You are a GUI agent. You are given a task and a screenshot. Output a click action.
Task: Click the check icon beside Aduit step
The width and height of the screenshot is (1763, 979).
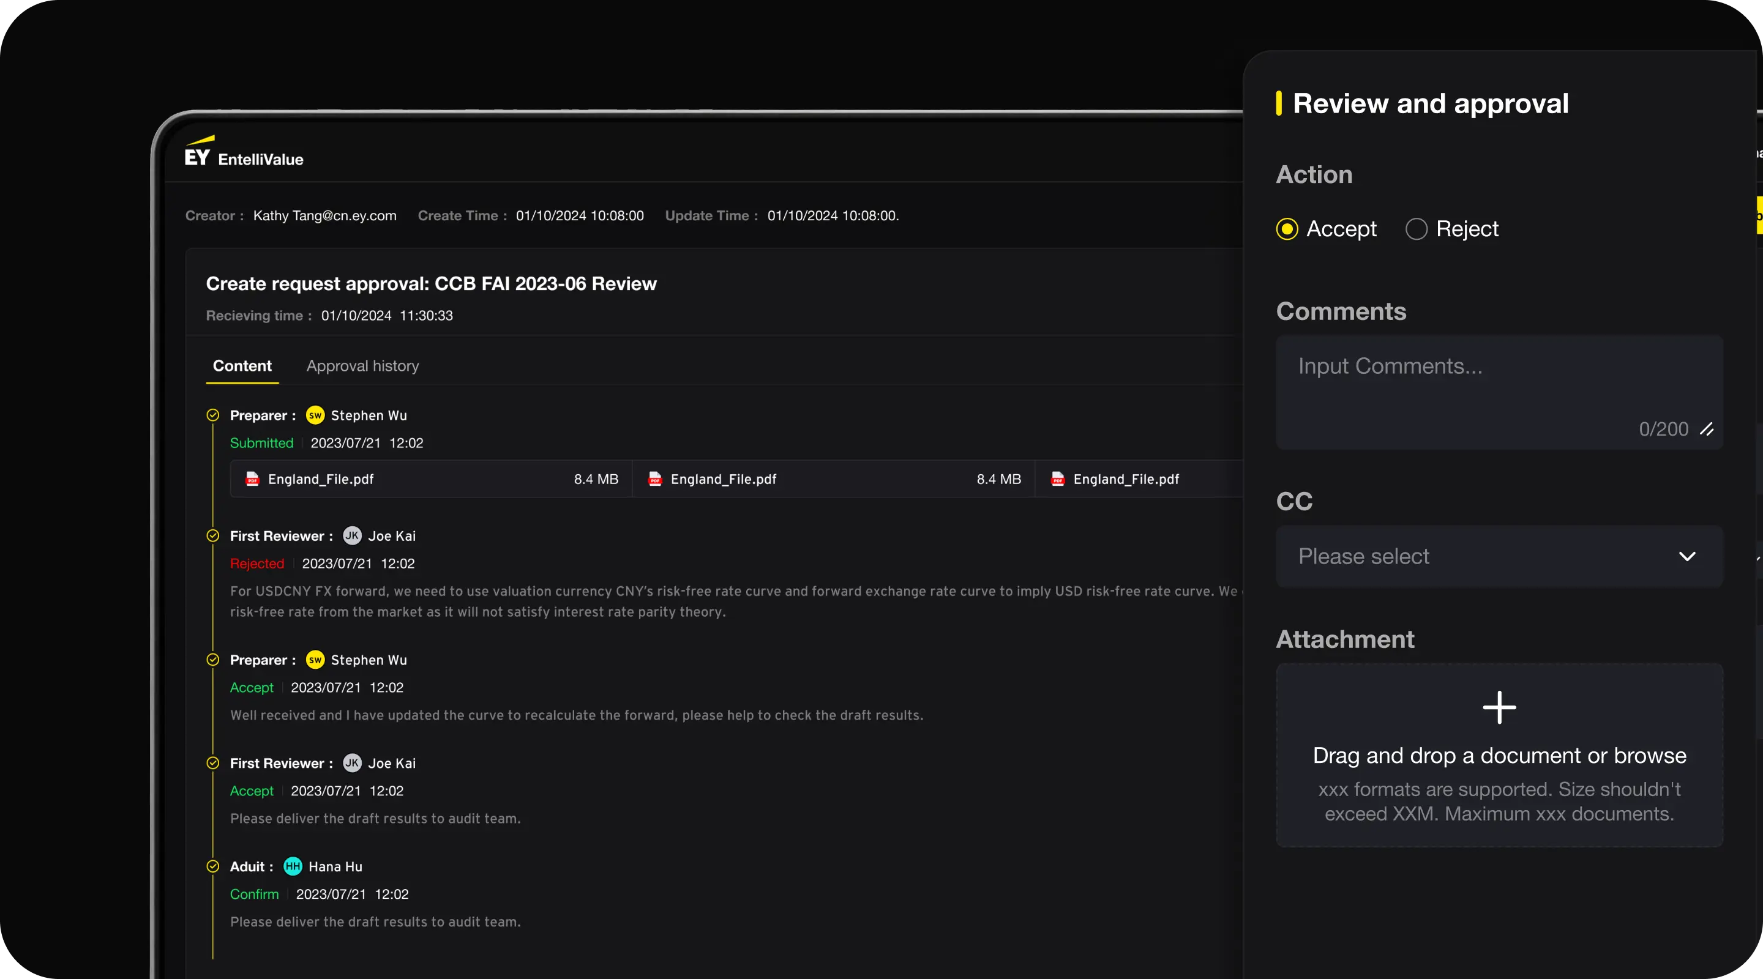tap(213, 866)
